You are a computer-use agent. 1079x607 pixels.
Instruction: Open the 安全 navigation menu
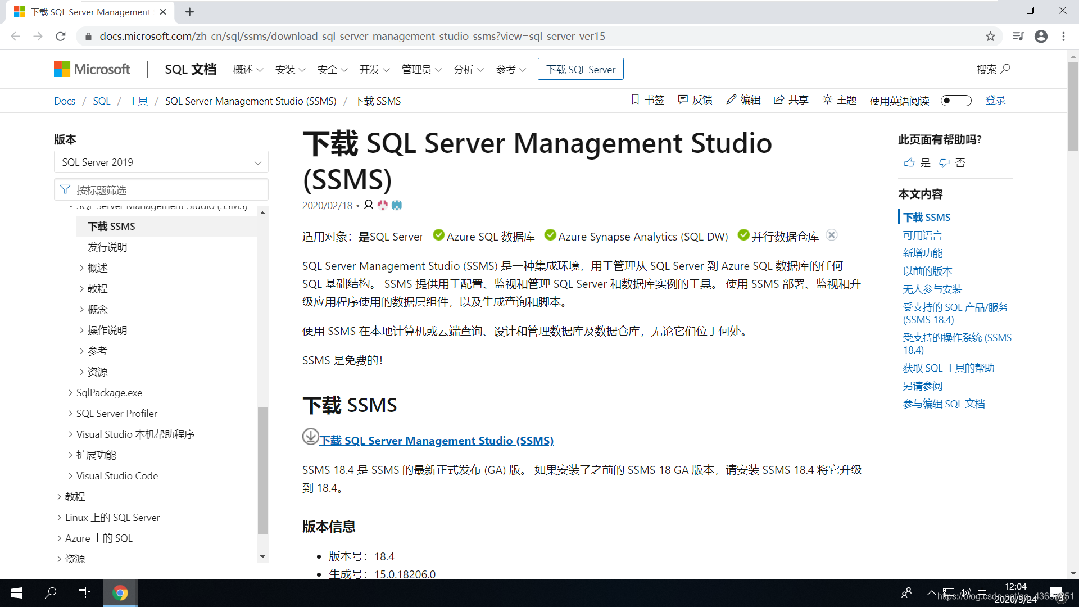point(332,69)
